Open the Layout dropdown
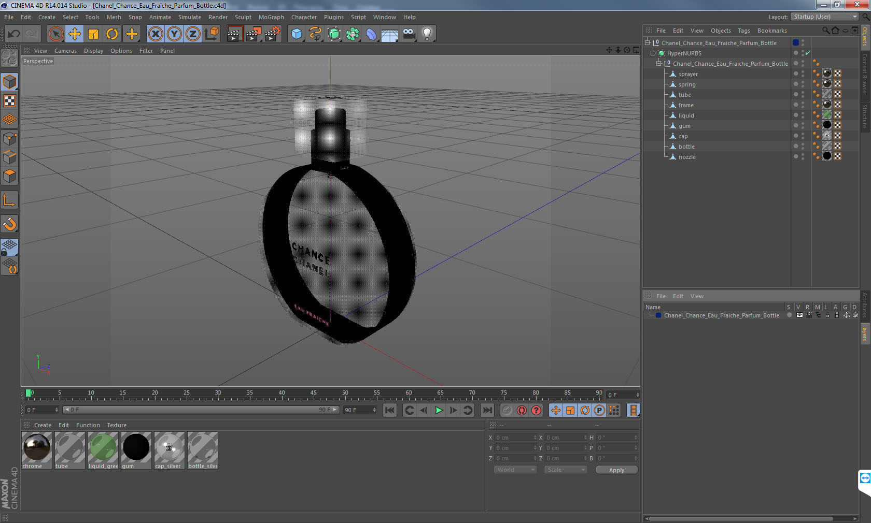This screenshot has width=871, height=523. [x=825, y=17]
